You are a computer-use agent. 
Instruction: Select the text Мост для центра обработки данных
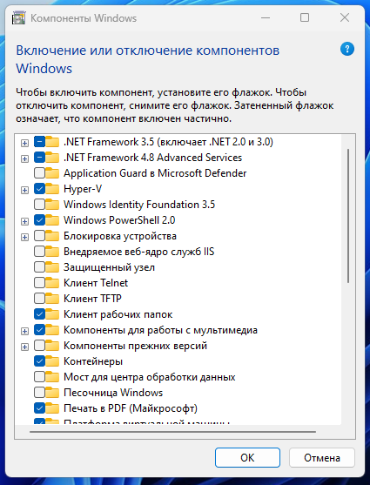pyautogui.click(x=150, y=377)
